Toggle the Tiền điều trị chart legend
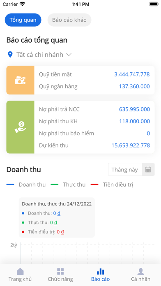 tap(112, 185)
